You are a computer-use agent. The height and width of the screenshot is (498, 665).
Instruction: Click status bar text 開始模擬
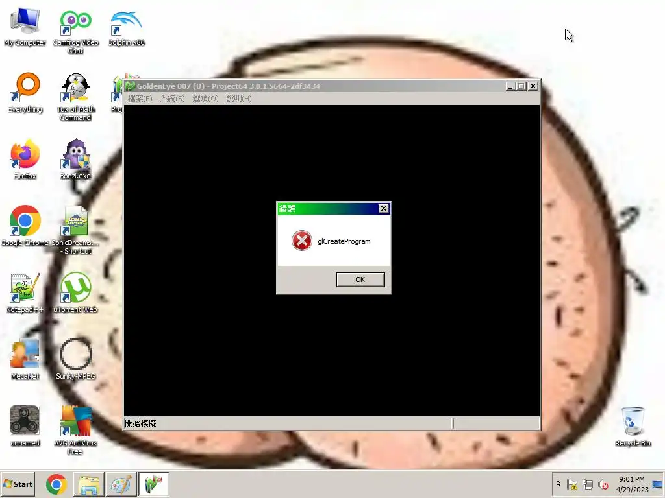(x=141, y=423)
